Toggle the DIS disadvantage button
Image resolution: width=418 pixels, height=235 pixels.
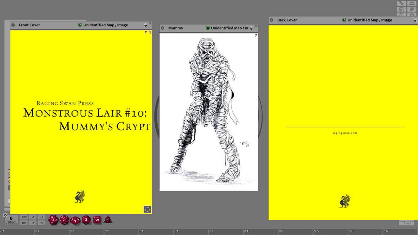coord(24,223)
